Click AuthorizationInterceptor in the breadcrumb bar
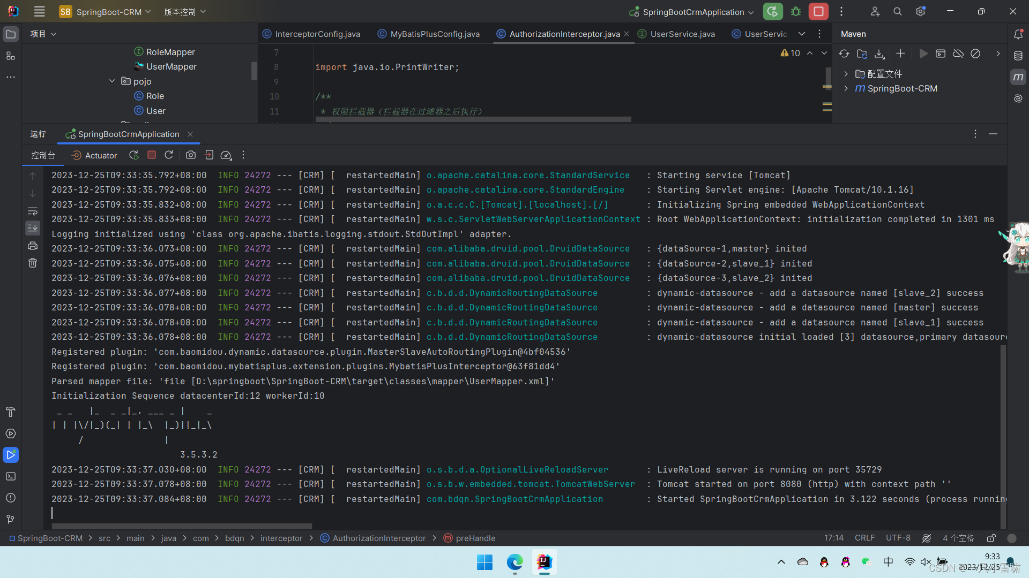The width and height of the screenshot is (1029, 578). 378,538
